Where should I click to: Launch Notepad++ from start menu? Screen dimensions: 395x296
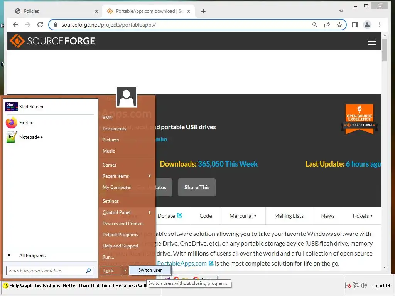(50, 137)
